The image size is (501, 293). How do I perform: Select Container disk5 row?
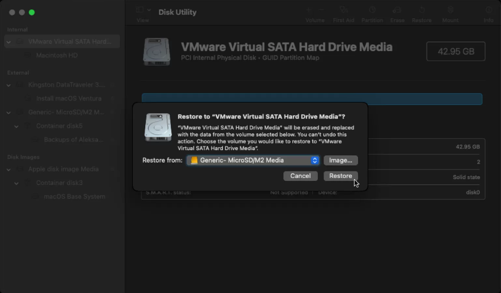[62, 126]
